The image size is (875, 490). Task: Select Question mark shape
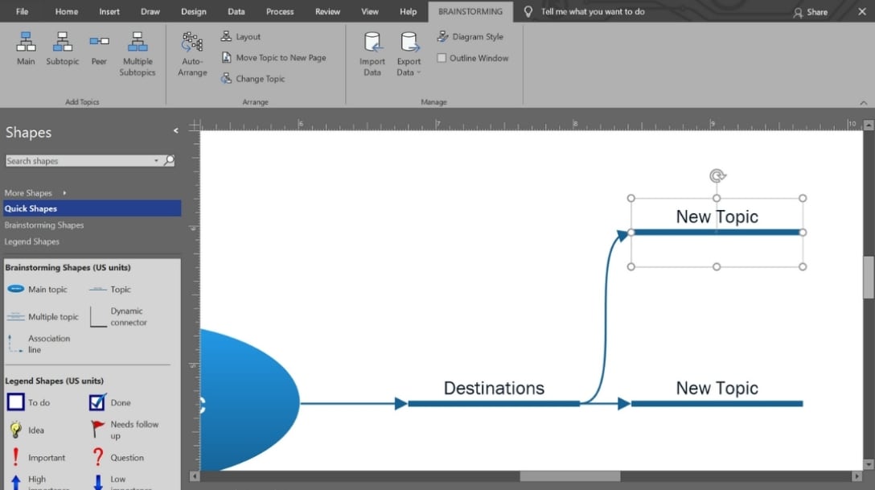[117, 457]
